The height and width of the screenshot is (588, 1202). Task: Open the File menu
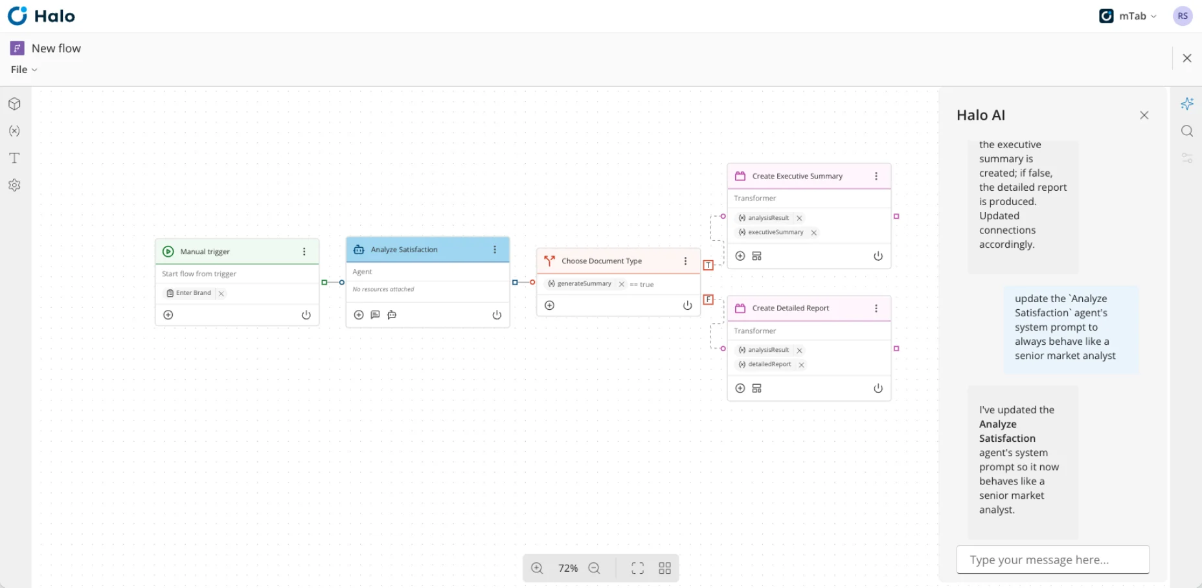[24, 69]
